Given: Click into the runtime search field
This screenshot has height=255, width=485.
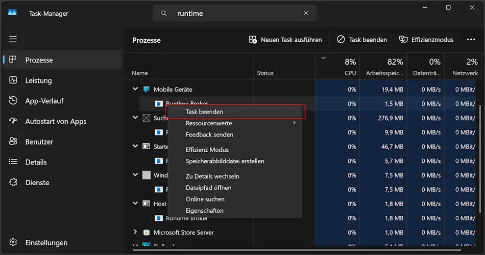Looking at the screenshot, I should pos(235,14).
